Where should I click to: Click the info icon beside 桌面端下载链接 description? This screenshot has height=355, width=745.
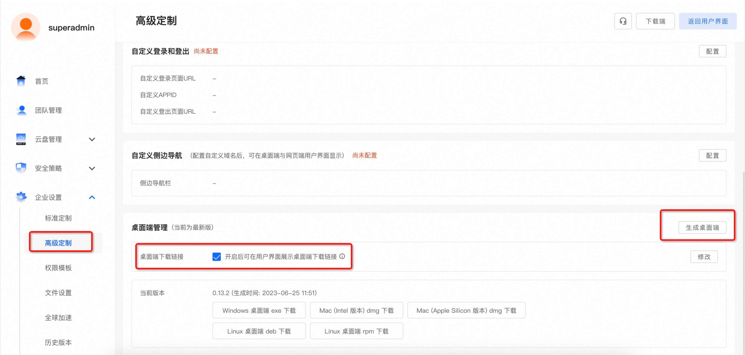[x=342, y=256]
